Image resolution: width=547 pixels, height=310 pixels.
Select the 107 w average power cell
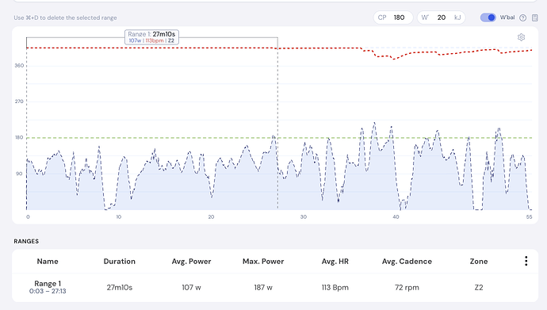(x=191, y=287)
